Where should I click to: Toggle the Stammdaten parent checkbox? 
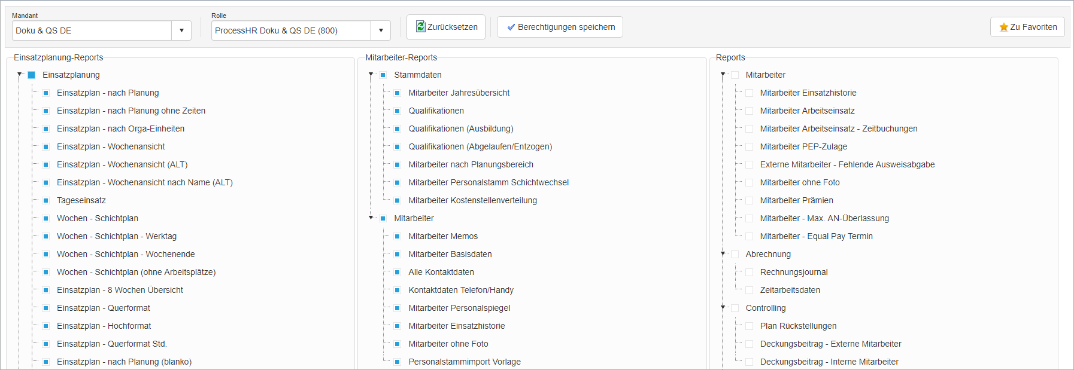pos(383,75)
